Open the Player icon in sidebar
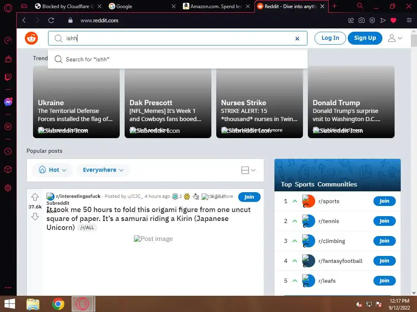 [x=8, y=127]
